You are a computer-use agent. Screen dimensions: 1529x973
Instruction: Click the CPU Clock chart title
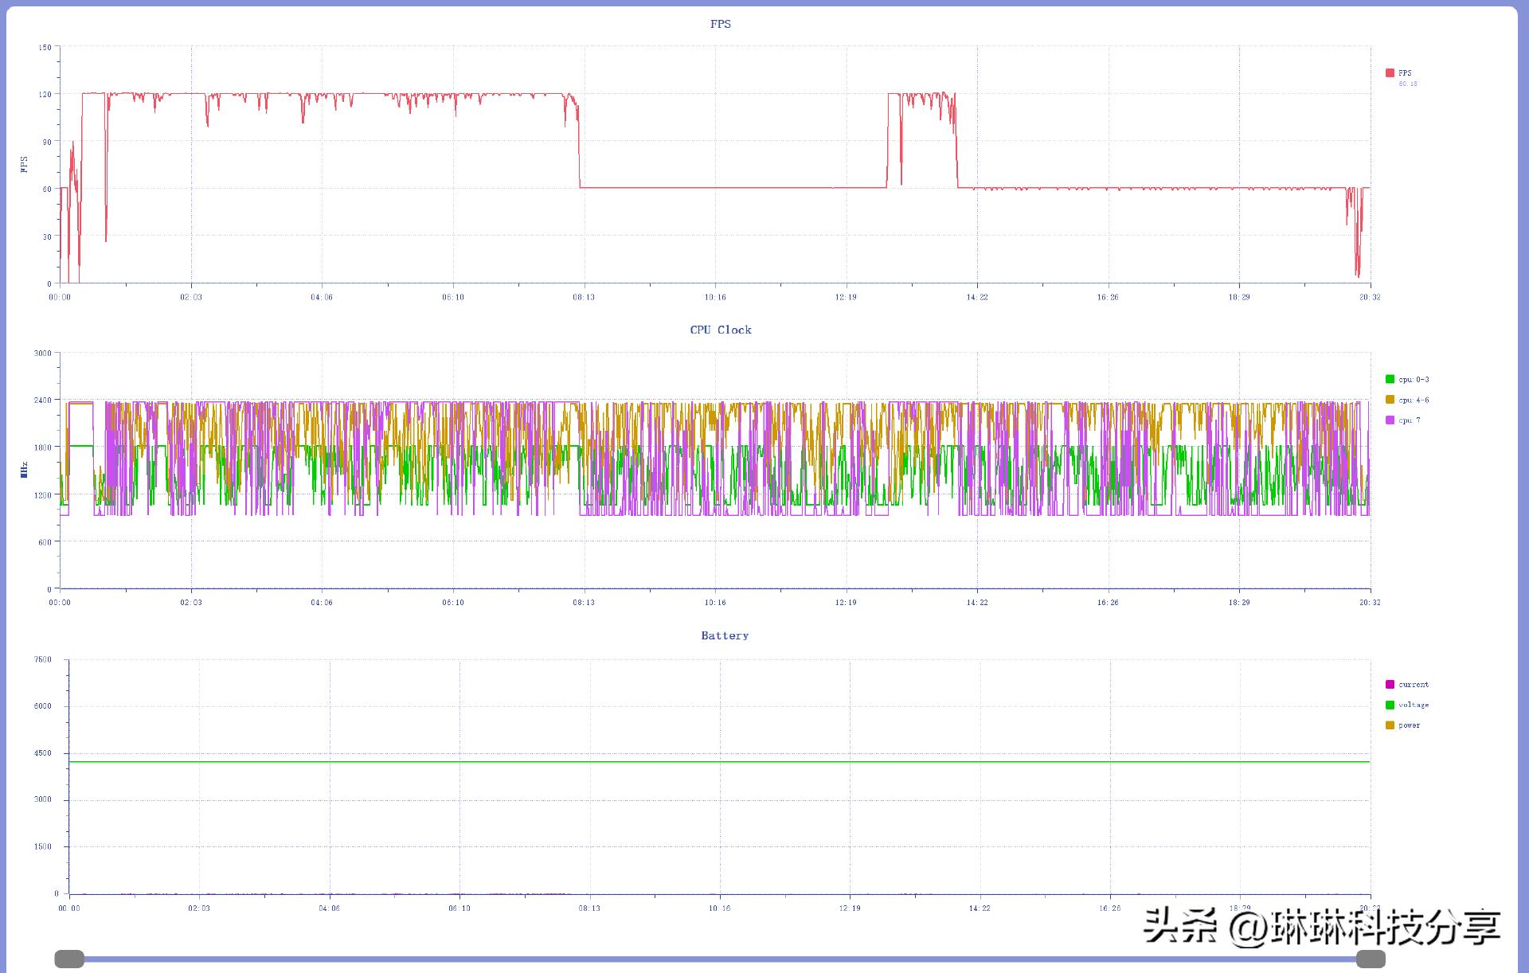(720, 330)
